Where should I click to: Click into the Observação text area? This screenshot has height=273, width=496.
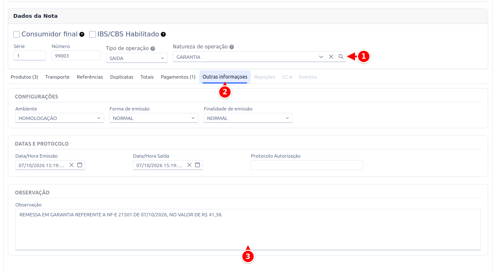[248, 230]
